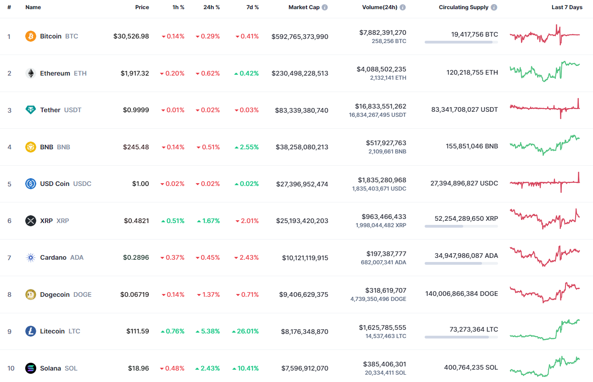Select the Dogecoin logo icon
Screen dimensions: 593x382
point(30,295)
